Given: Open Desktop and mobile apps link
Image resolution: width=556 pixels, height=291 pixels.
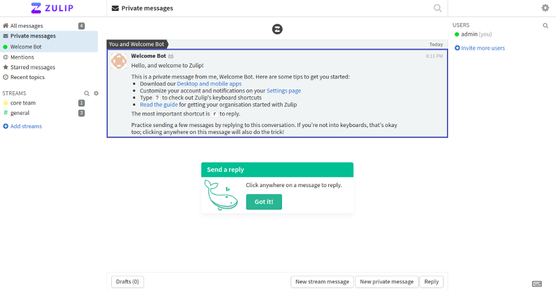Looking at the screenshot, I should click(209, 84).
